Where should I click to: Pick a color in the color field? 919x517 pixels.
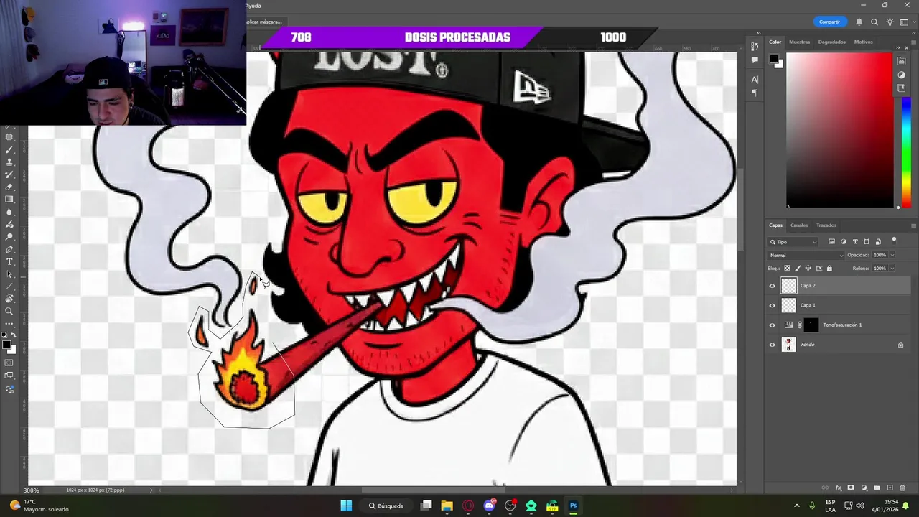tap(839, 129)
